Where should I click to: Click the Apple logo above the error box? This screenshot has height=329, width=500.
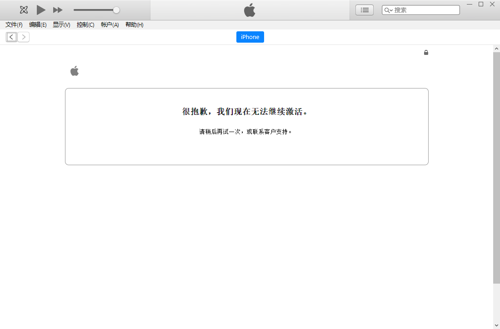75,71
